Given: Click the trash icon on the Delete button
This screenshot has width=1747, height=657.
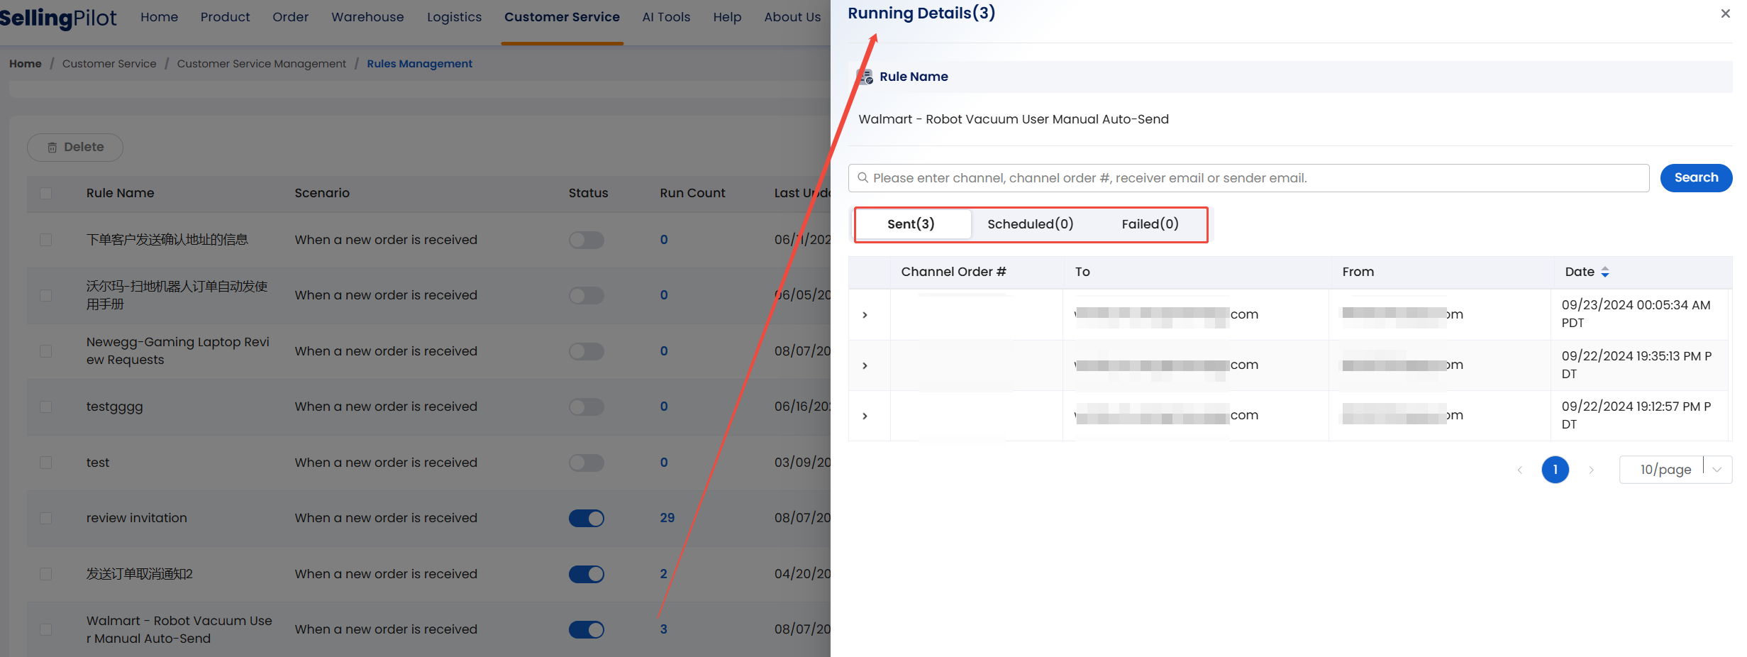Looking at the screenshot, I should 52,148.
